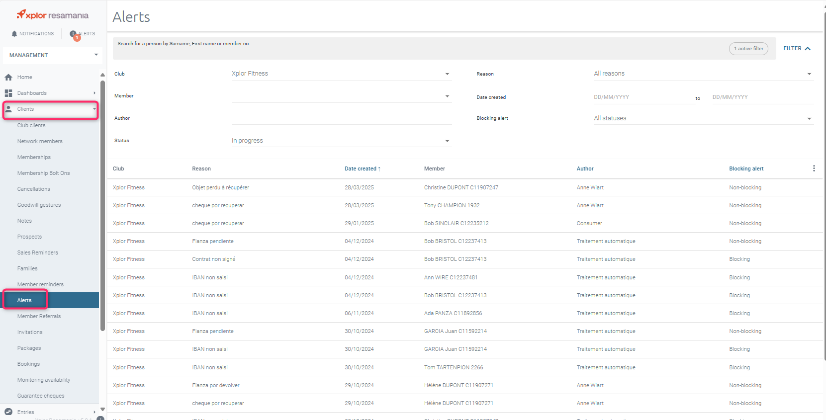Open the Notifications bell icon
The width and height of the screenshot is (826, 420).
14,34
